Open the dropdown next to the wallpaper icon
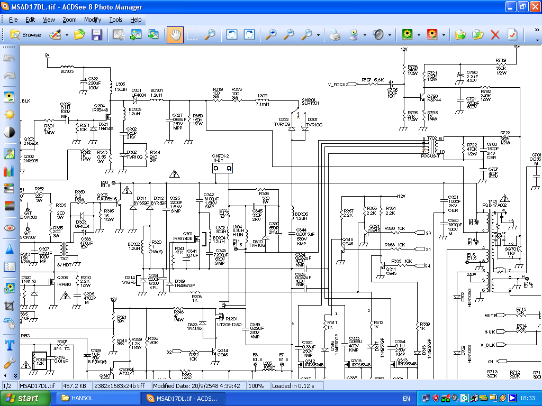 [365, 35]
